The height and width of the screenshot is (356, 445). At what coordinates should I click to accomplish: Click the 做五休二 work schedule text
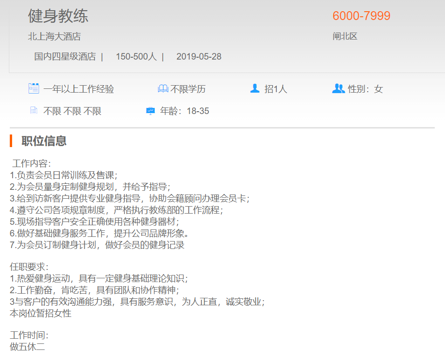[x=27, y=346]
